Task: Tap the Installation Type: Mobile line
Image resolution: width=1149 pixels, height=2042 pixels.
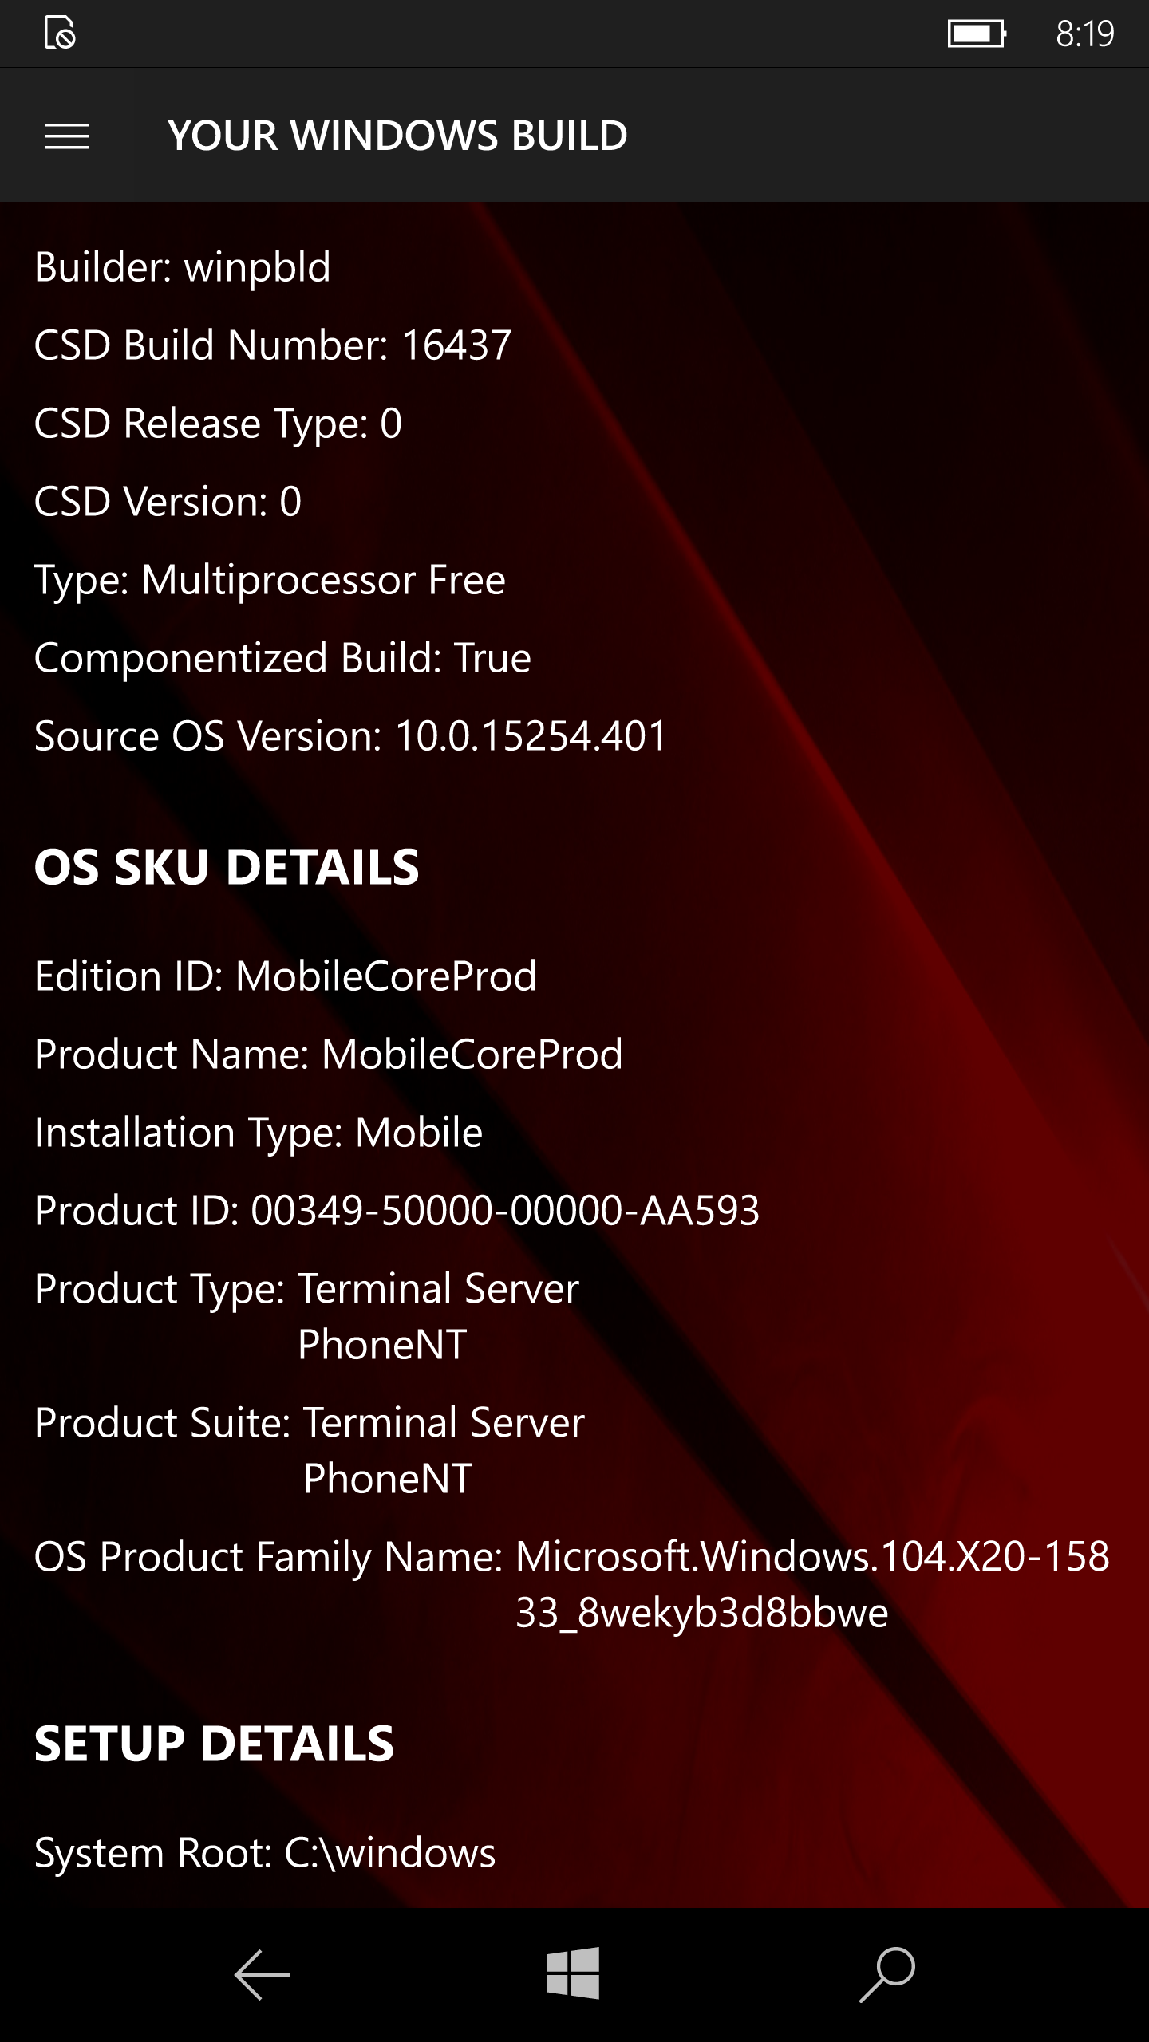Action: tap(259, 1133)
